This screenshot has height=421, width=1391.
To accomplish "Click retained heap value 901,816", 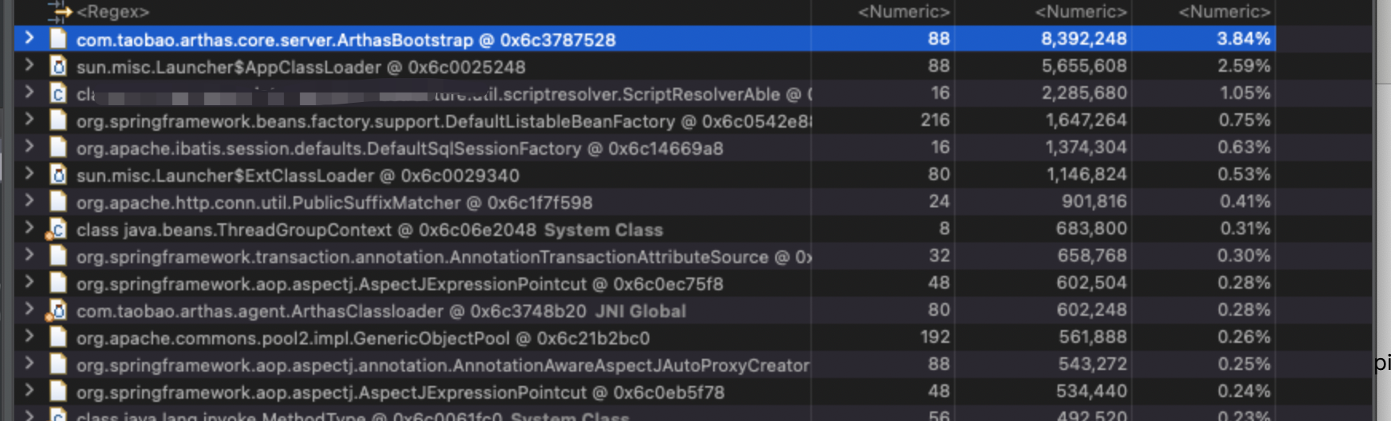I will tap(1094, 201).
